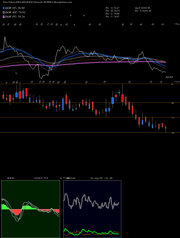Click the '(14 day) 25, +14, -22' ADX text
Screen dimensions: 180x238
pyautogui.click(x=101, y=178)
